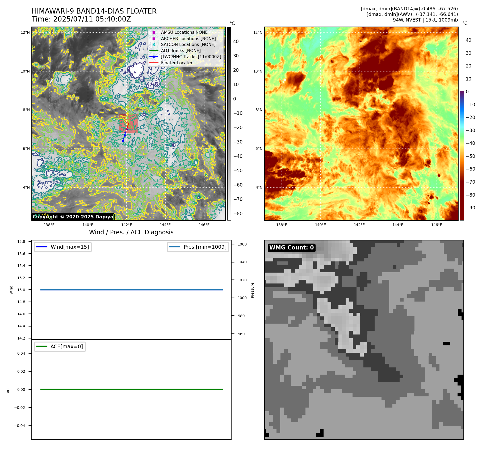The image size is (482, 449).
Task: Click the −80 tick on the grayscale colorbar
Action: [x=238, y=214]
